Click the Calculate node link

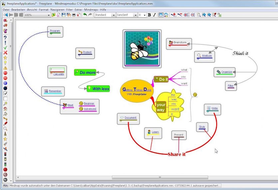pos(59,74)
